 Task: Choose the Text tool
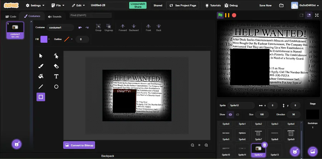[x=56, y=76]
